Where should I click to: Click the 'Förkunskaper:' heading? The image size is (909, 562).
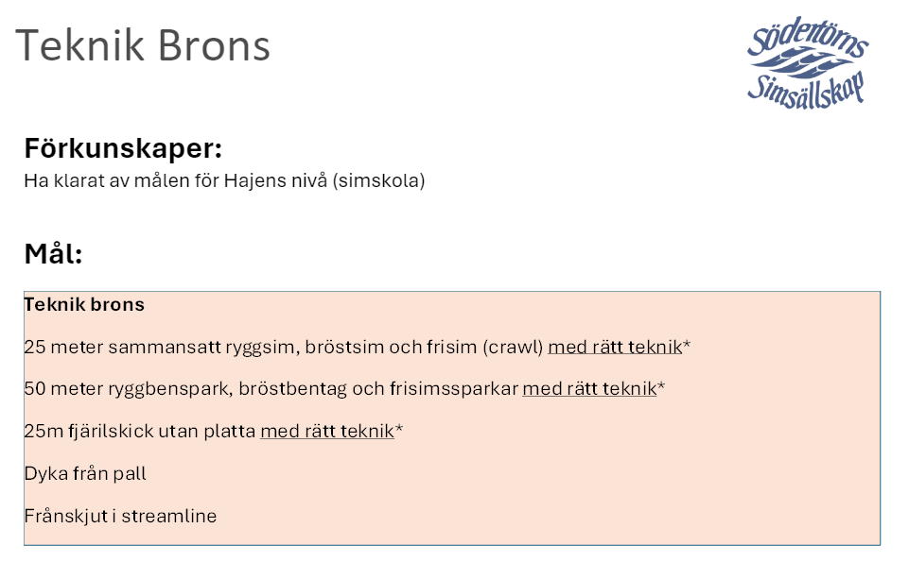coord(123,148)
